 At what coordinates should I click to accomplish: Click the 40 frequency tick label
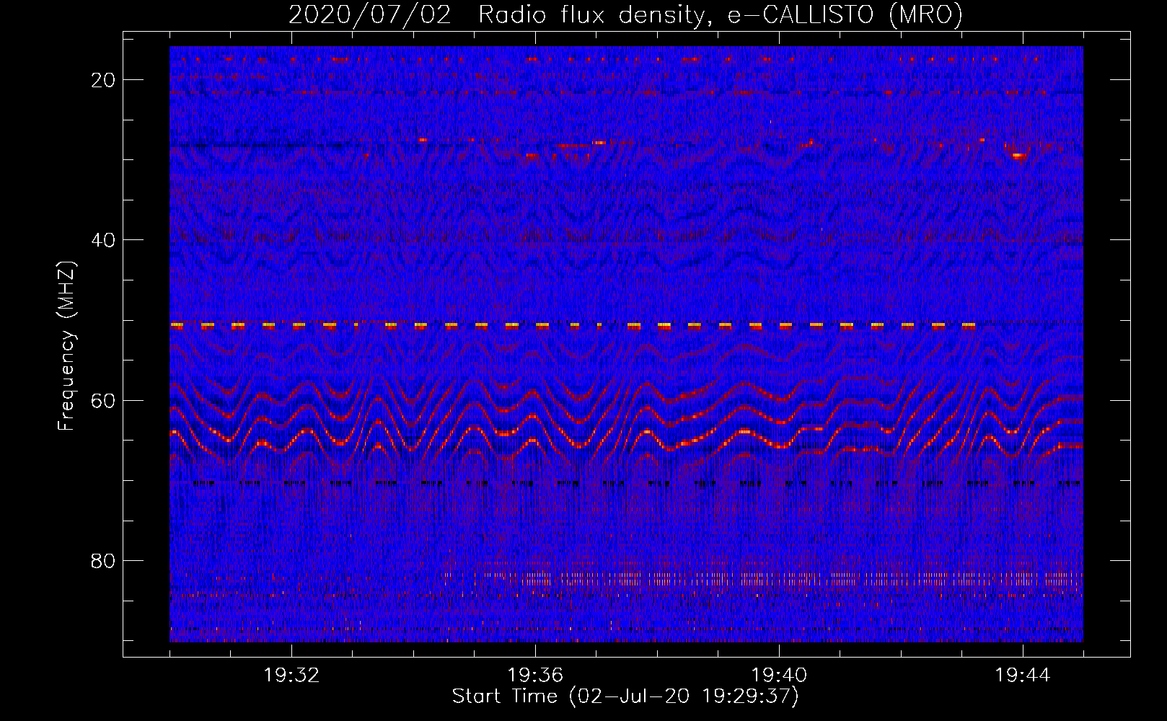pyautogui.click(x=104, y=240)
